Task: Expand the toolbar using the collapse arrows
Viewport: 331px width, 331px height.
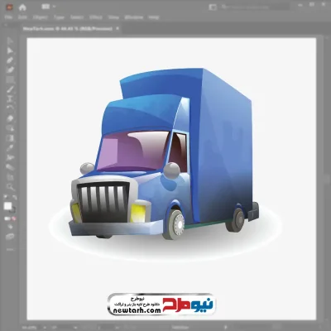Action: coord(6,25)
